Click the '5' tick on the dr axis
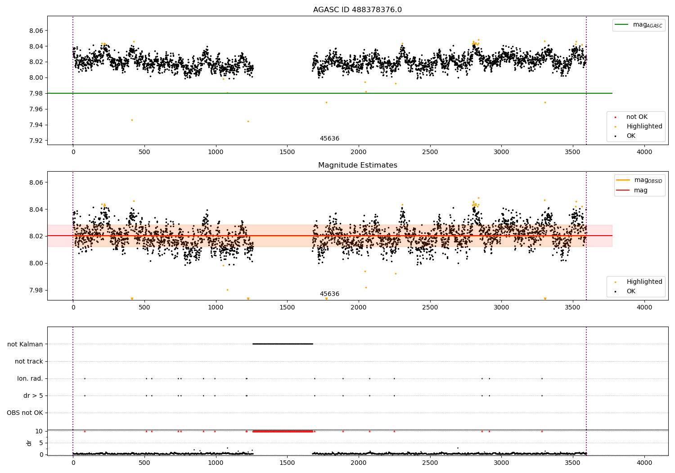675x473 pixels. point(41,443)
